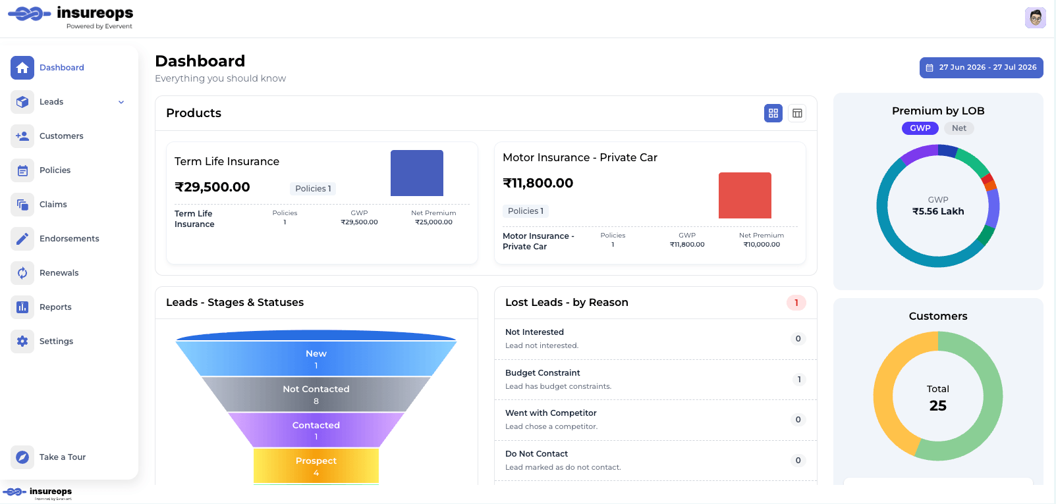Click the Reports chart icon
The height and width of the screenshot is (504, 1056).
point(22,307)
